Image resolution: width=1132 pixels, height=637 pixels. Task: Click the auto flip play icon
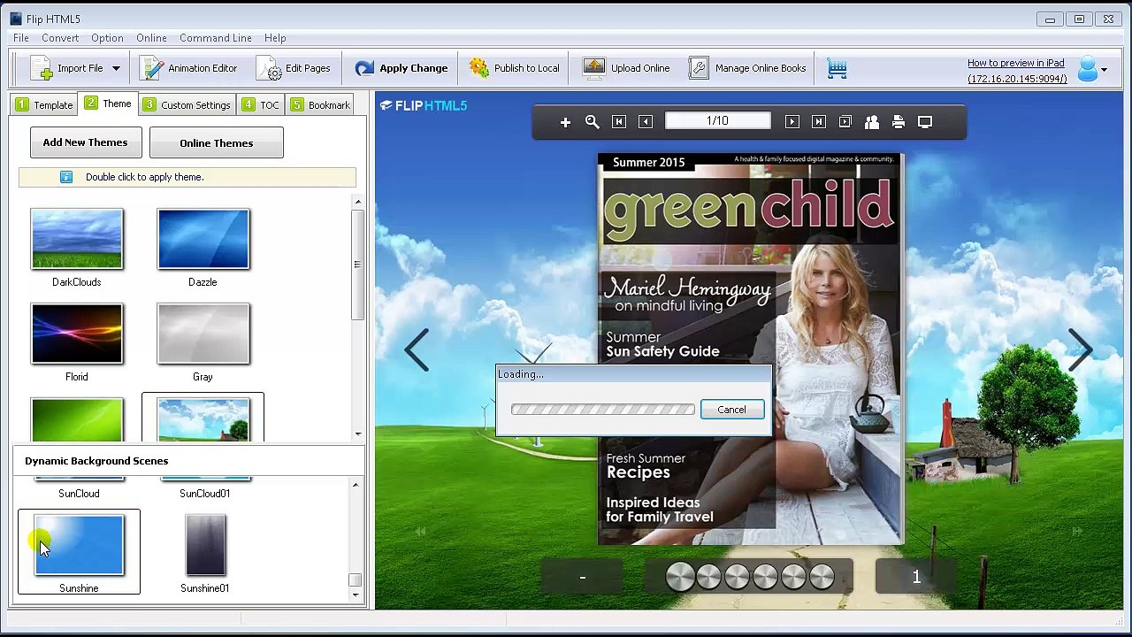[x=845, y=122]
